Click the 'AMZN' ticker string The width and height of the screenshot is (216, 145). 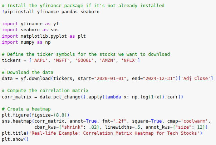[107, 60]
